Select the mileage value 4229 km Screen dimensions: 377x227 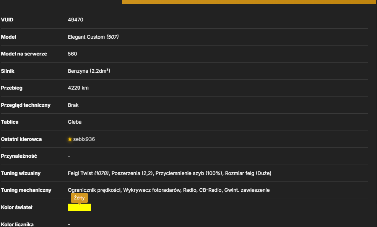[78, 88]
